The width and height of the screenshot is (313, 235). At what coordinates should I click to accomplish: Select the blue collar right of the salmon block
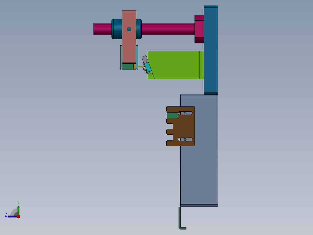[139, 29]
